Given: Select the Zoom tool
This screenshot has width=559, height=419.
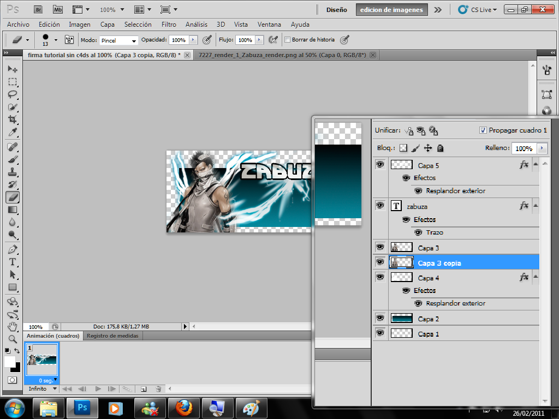Looking at the screenshot, I should click(x=13, y=339).
